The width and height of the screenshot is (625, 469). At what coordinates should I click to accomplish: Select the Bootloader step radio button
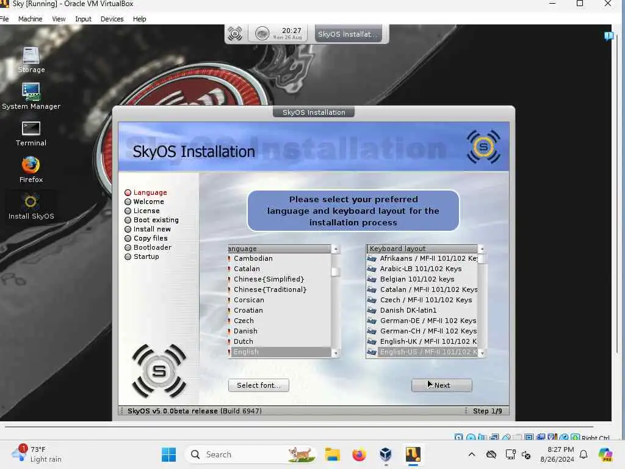(128, 248)
